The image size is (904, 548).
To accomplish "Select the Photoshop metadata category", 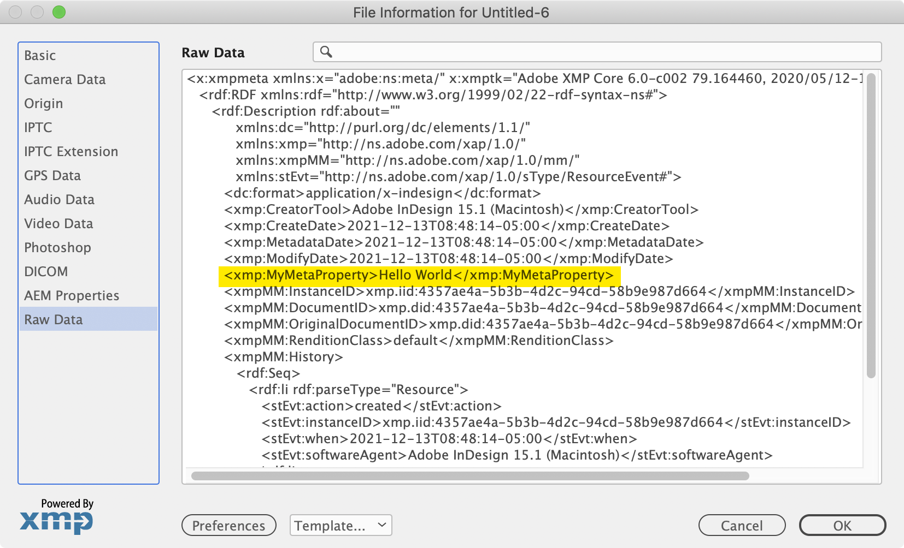I will (x=57, y=247).
